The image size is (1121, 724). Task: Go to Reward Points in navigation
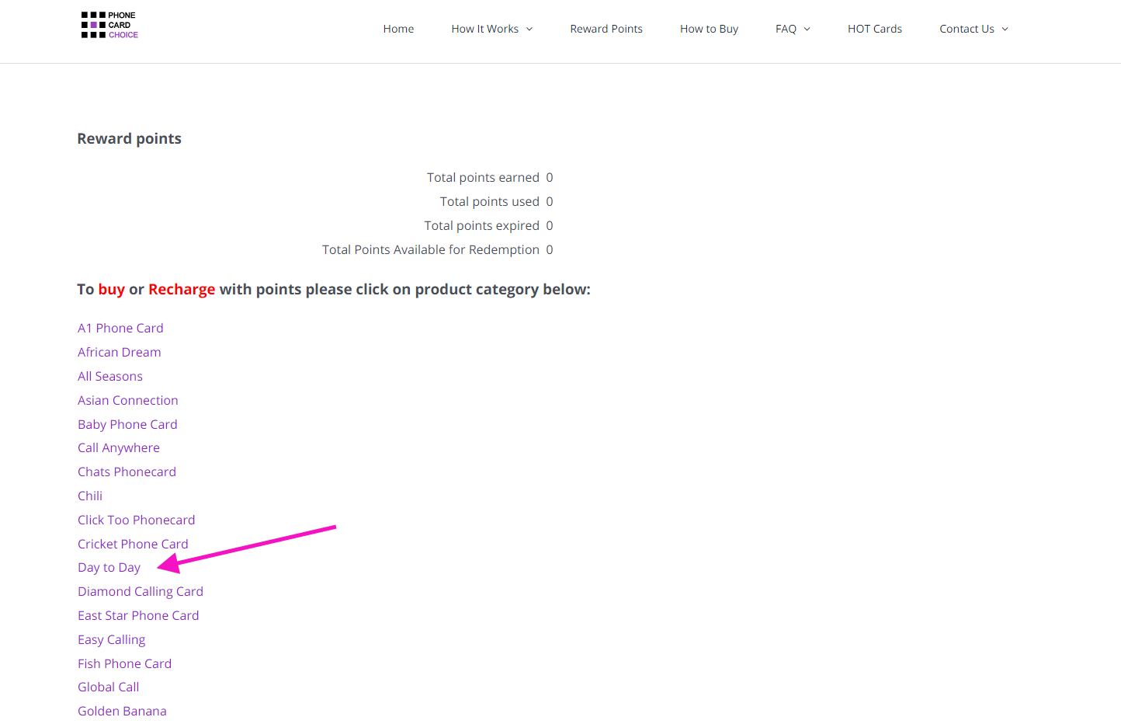606,29
